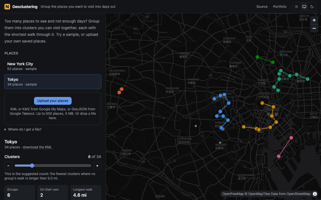Viewport: 321px width, 200px height.
Task: Click the On their own stat card
Action: (x=53, y=192)
